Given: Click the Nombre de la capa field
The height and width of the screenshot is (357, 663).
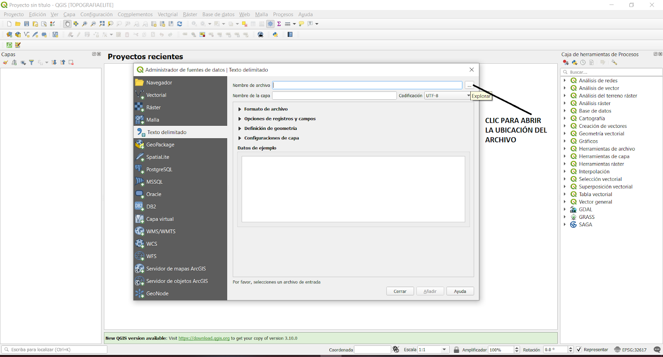Looking at the screenshot, I should [334, 96].
